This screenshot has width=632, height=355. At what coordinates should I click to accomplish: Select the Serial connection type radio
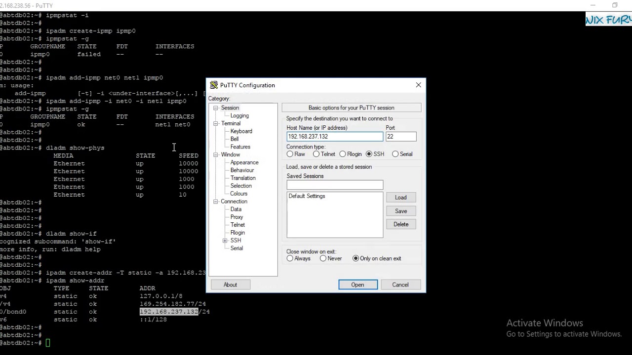pyautogui.click(x=395, y=154)
